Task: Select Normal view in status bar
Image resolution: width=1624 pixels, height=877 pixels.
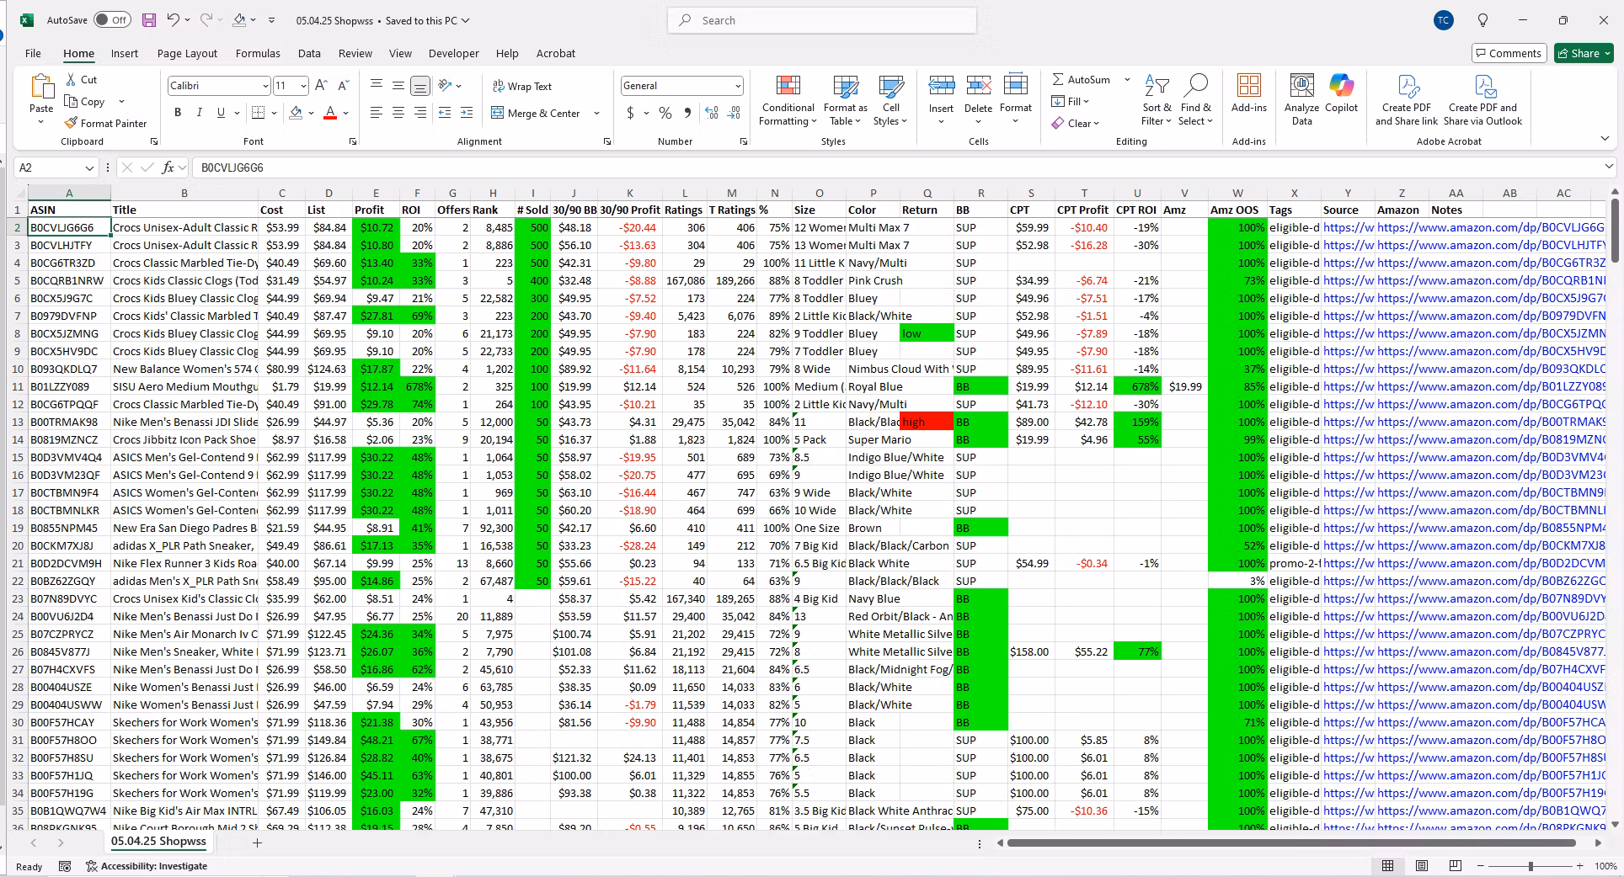Action: (x=1387, y=866)
